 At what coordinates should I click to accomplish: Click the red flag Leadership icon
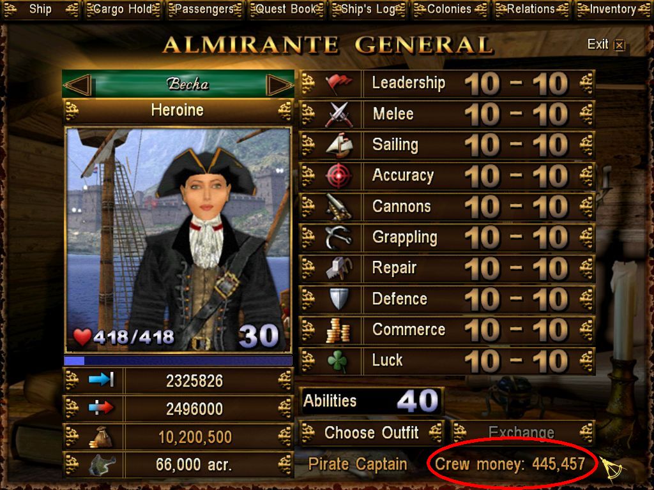(x=338, y=84)
